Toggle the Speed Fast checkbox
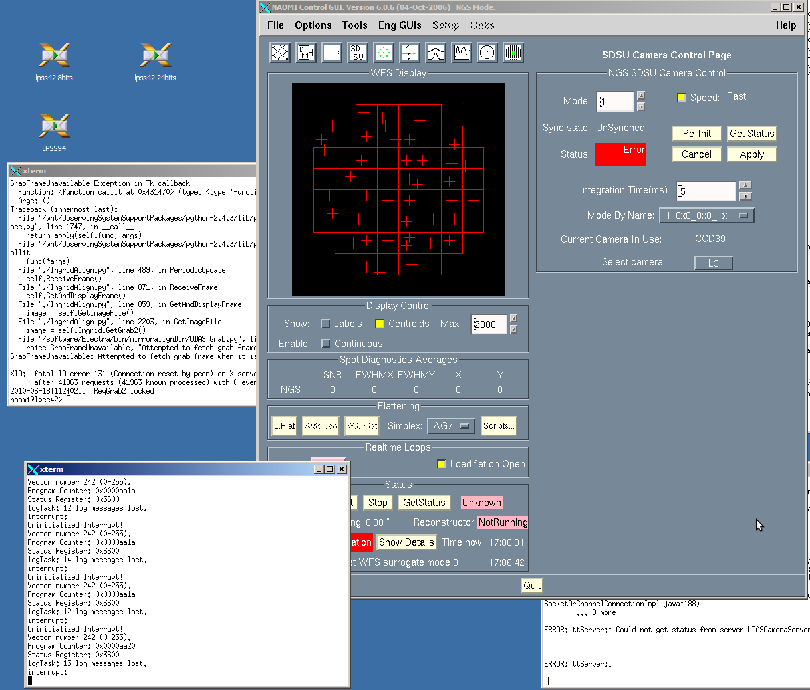 682,98
